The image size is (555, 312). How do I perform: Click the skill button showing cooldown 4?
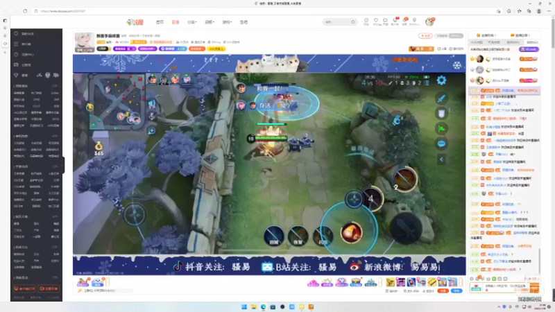371,198
